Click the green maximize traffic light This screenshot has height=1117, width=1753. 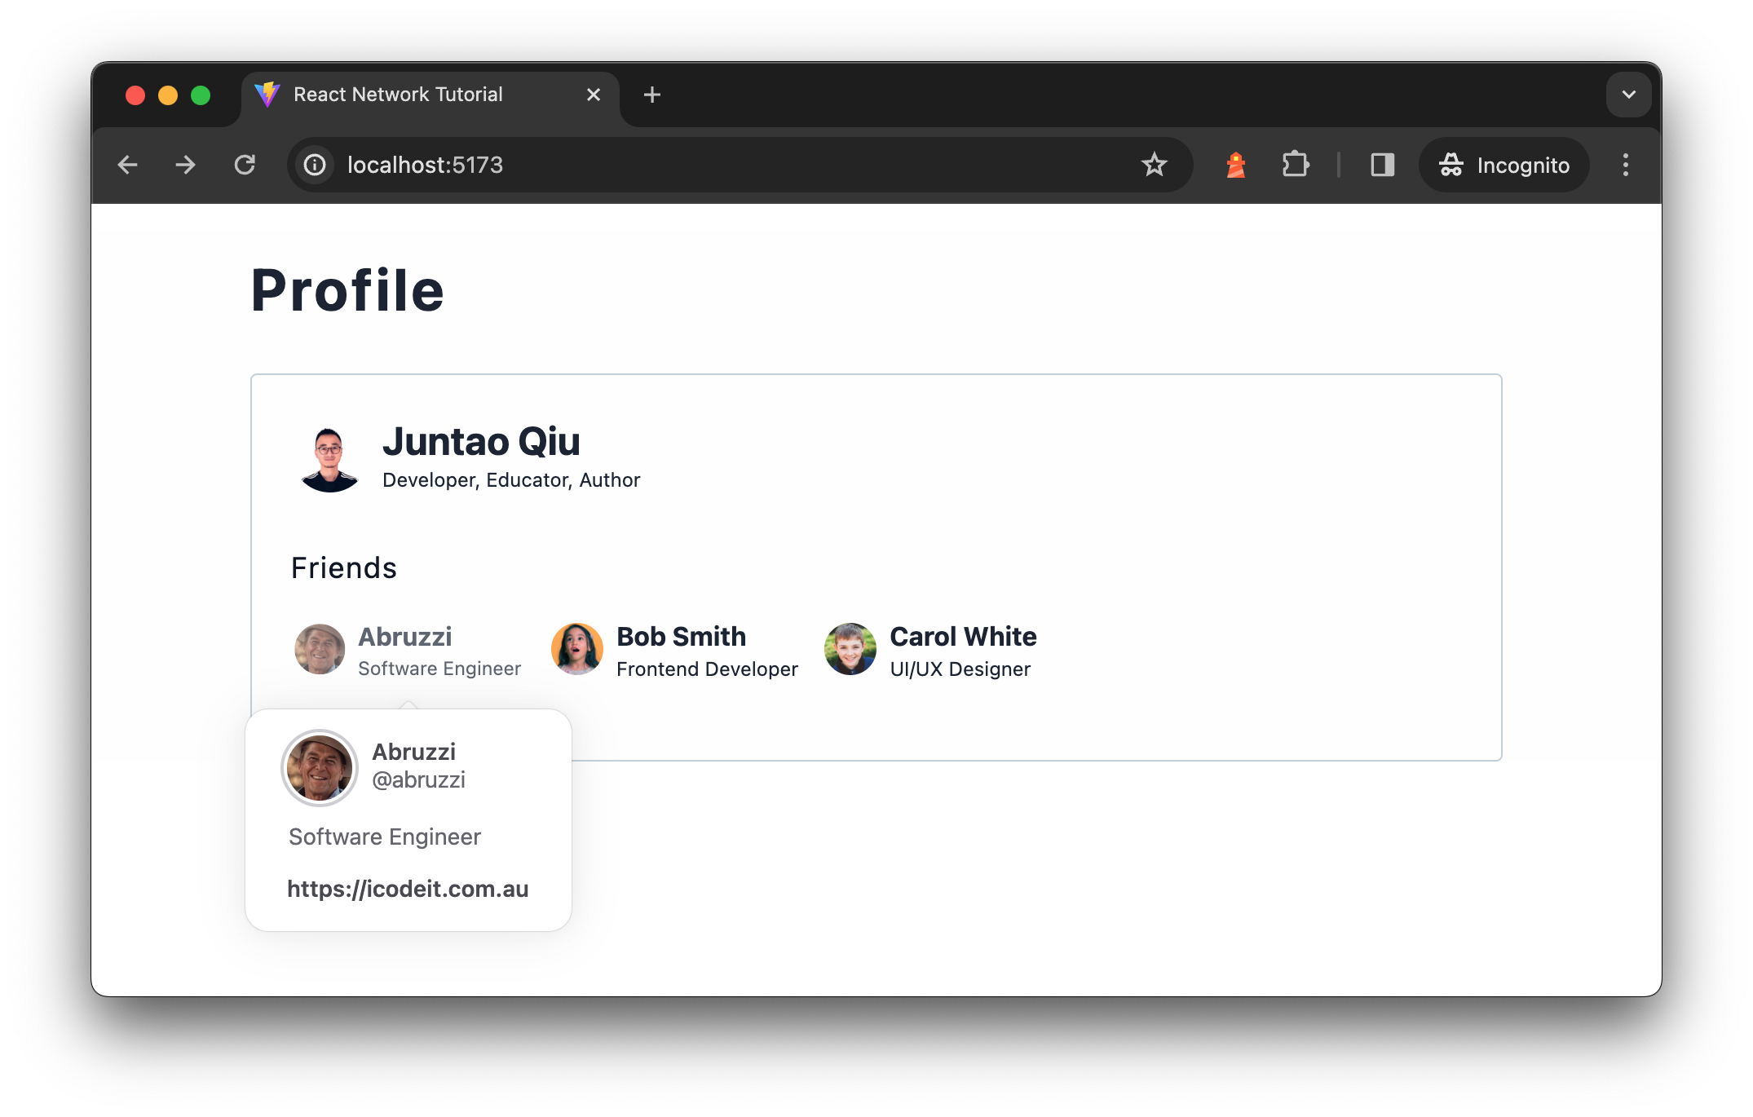[x=200, y=95]
